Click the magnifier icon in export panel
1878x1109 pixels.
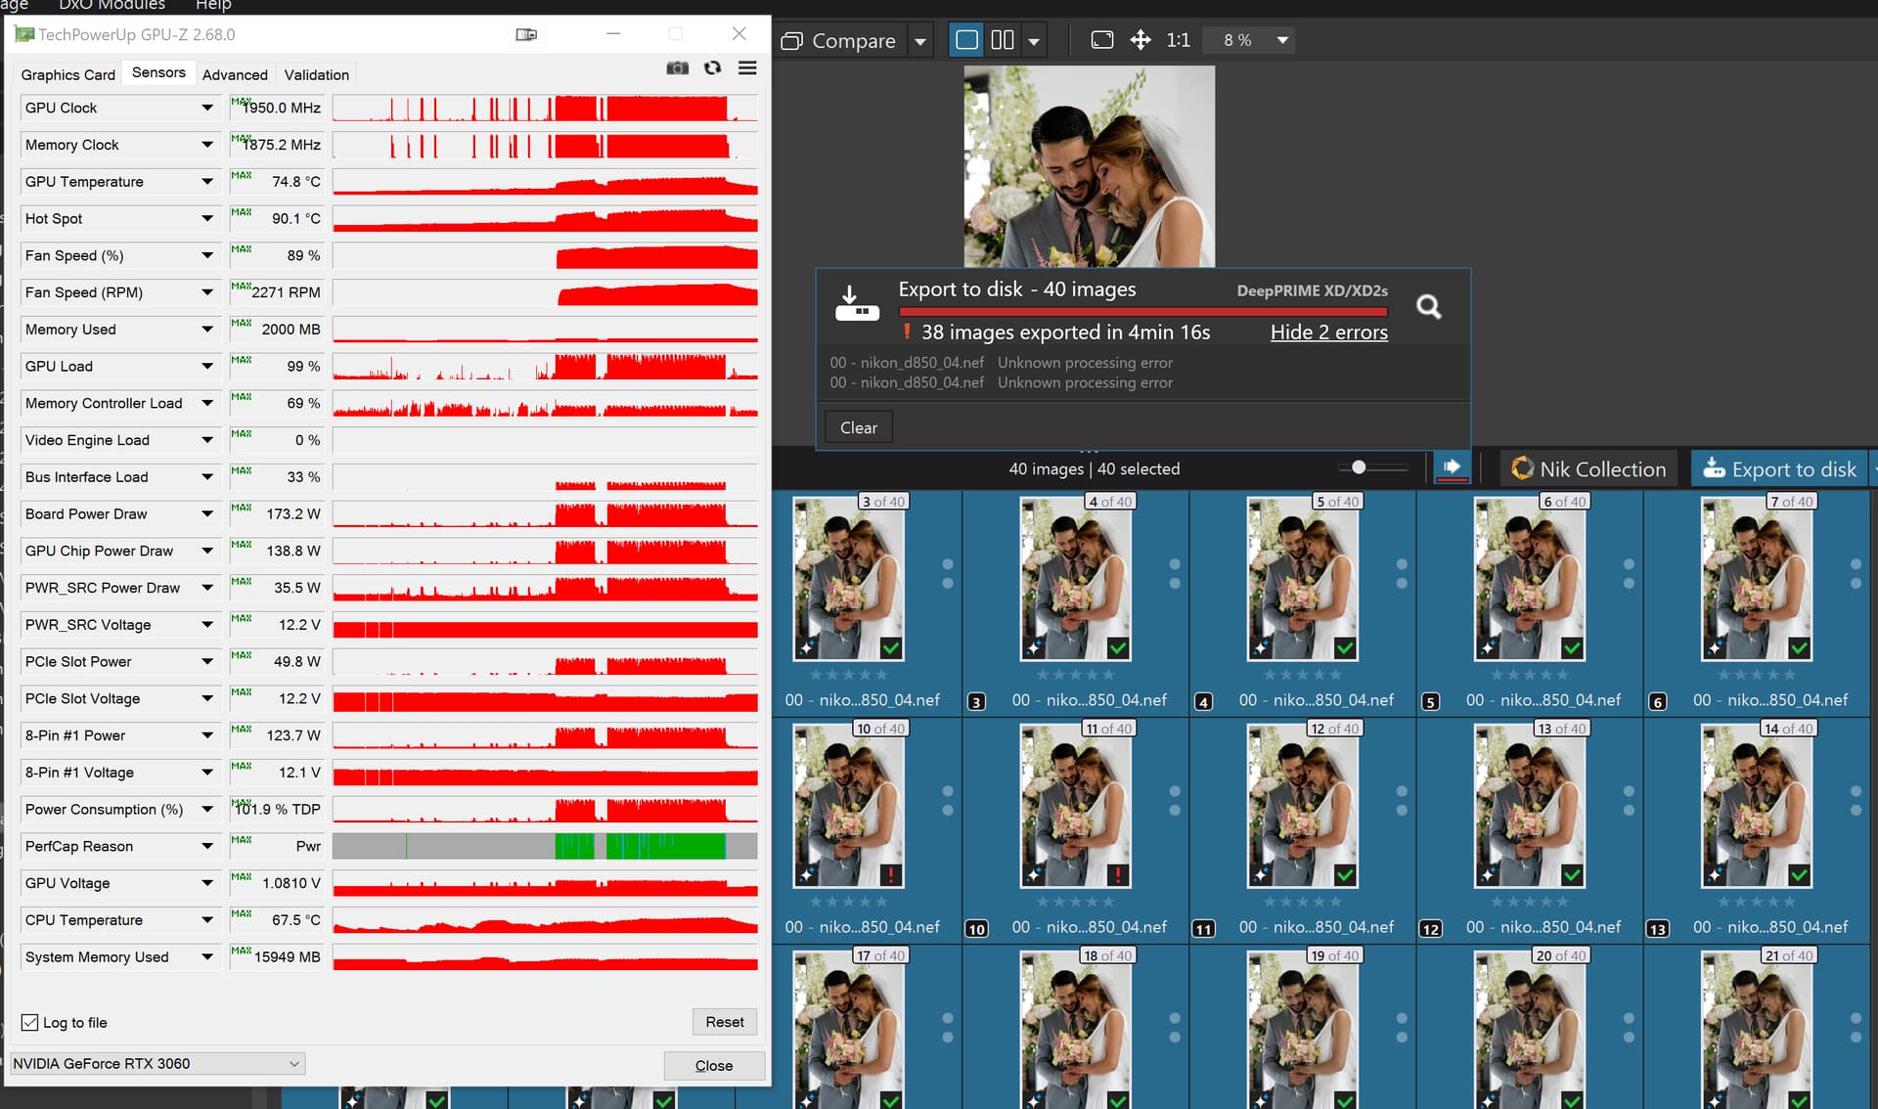click(x=1428, y=307)
